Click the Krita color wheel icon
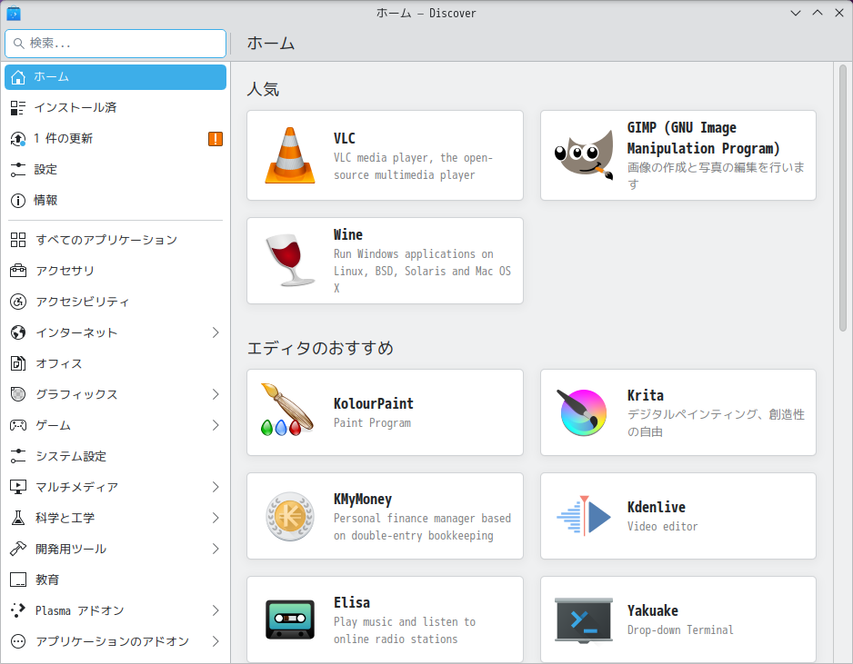 581,412
